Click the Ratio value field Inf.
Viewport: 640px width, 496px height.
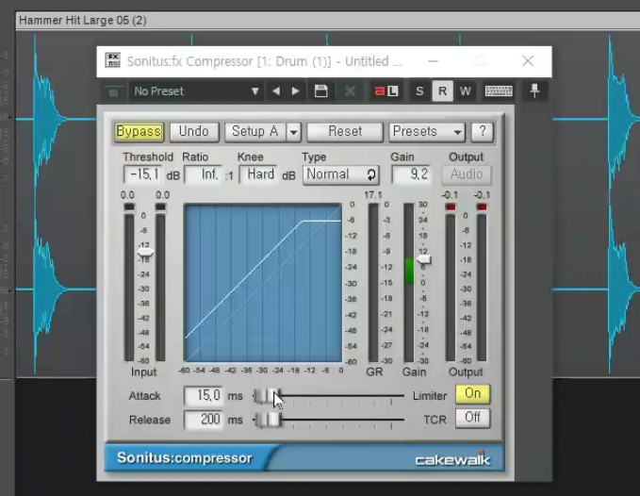pyautogui.click(x=204, y=174)
